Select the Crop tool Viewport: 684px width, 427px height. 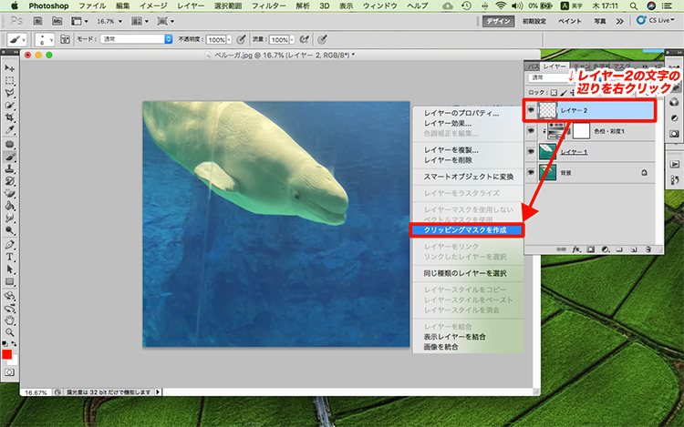[10, 118]
